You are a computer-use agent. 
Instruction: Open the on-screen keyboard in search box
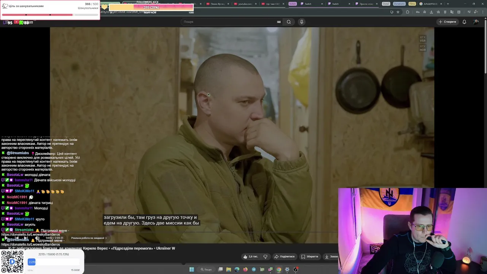click(x=279, y=22)
